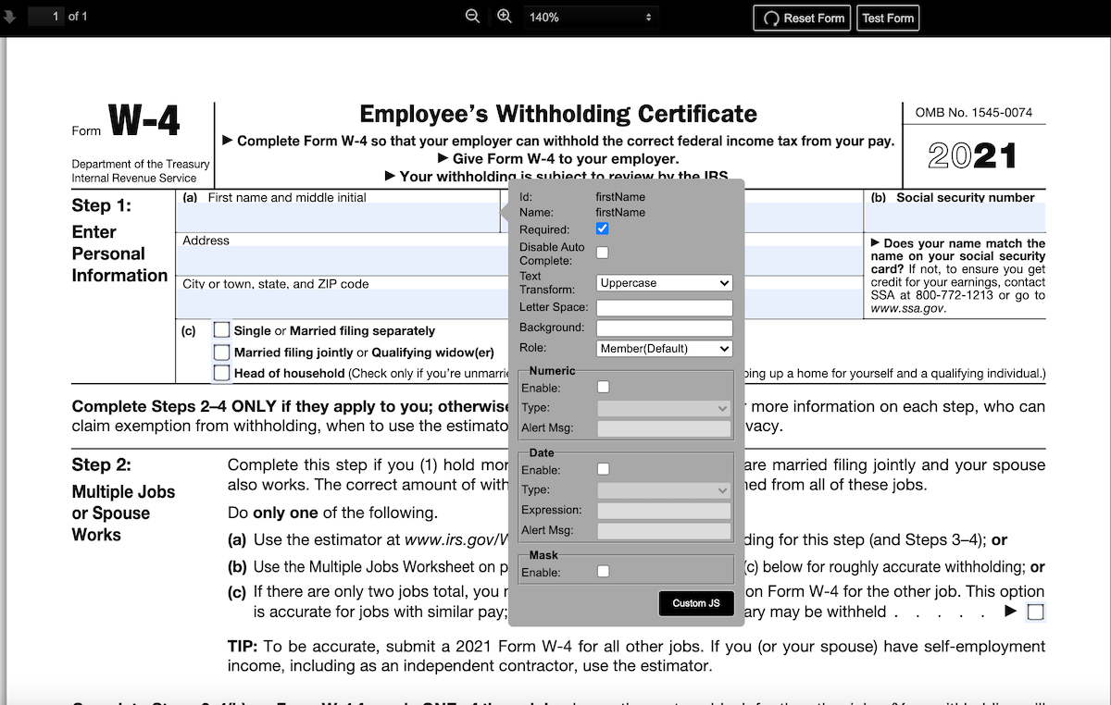Click the firstName Id value text

pyautogui.click(x=620, y=196)
